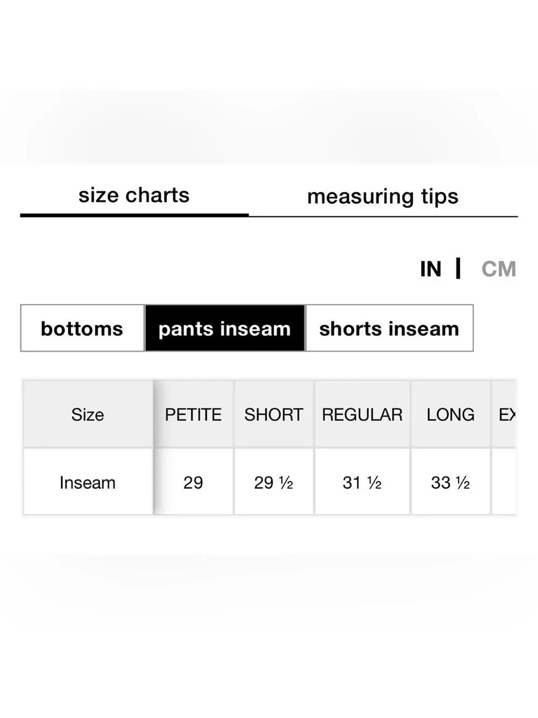Click the cut-off inseam cell under EX
Image resolution: width=538 pixels, height=718 pixels.
coord(505,482)
